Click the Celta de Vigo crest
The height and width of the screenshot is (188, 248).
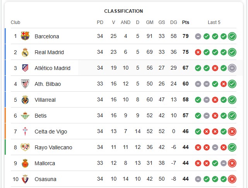tap(25, 132)
